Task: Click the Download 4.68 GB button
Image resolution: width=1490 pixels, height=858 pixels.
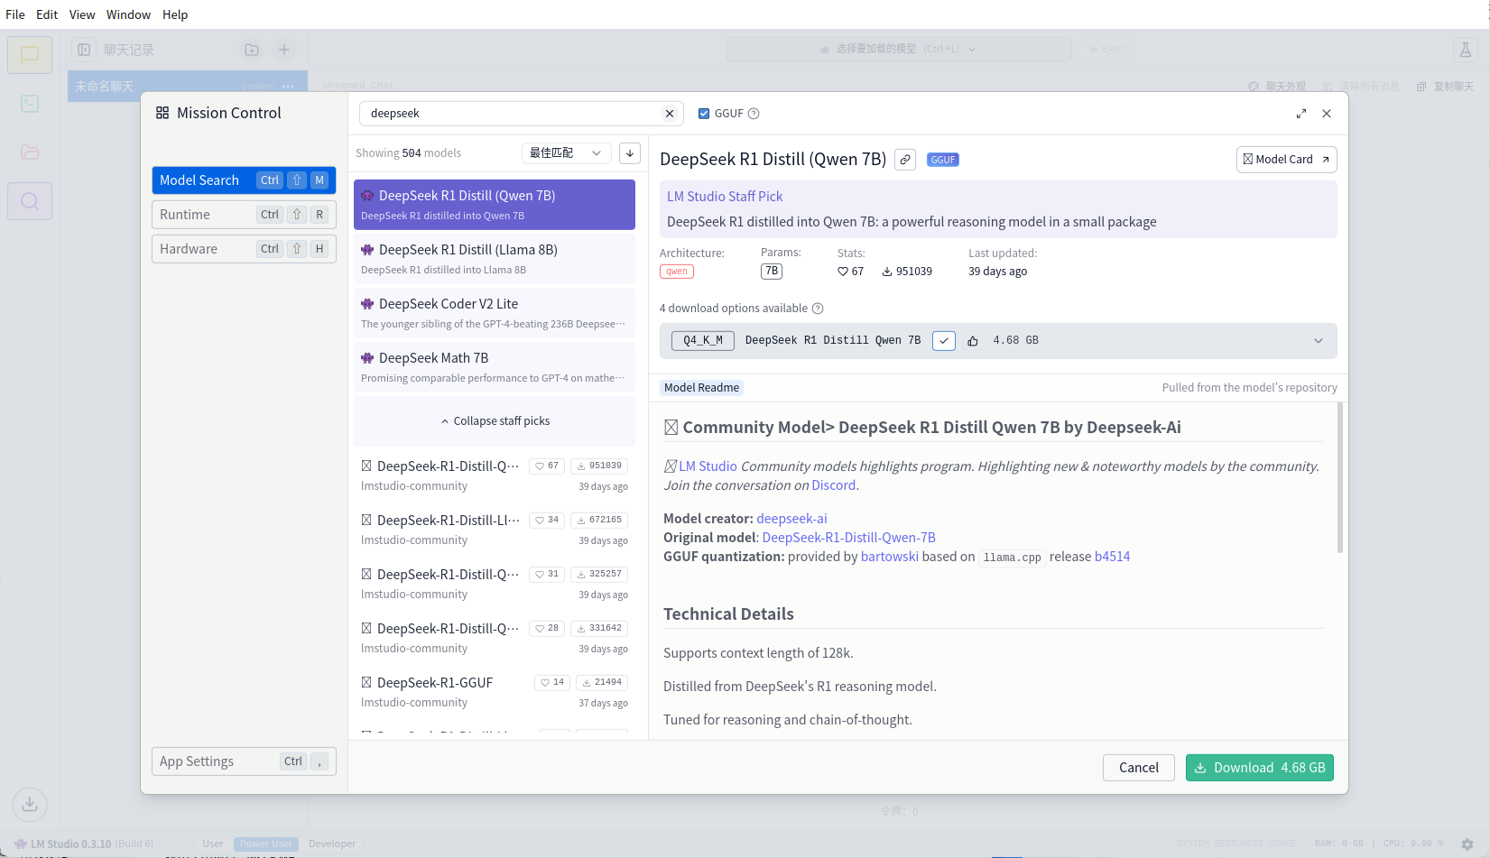Action: click(1260, 768)
